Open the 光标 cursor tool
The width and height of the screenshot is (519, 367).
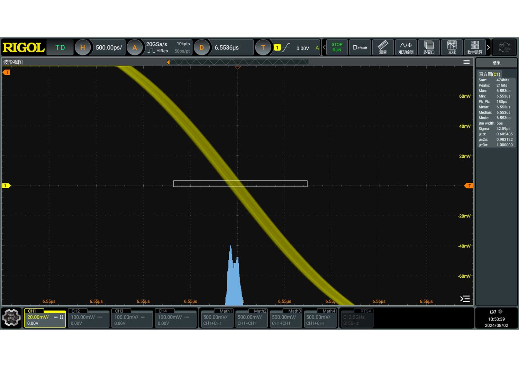452,47
